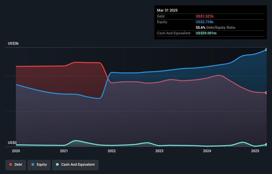The image size is (272, 174).
Task: Click the teal Cash endpoint marker on chart
Action: [266, 145]
